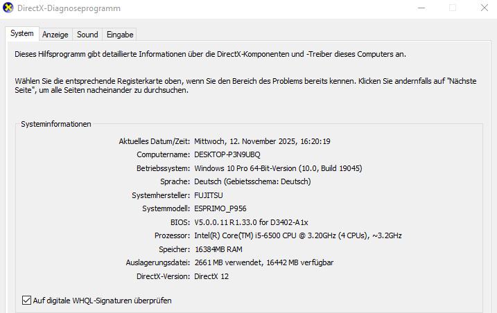
Task: Click the current date and time value
Action: click(x=262, y=141)
